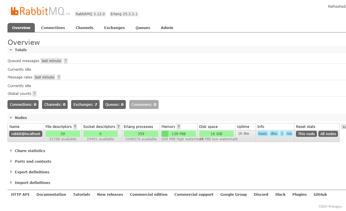Change Queued messages last minute range

(52, 61)
